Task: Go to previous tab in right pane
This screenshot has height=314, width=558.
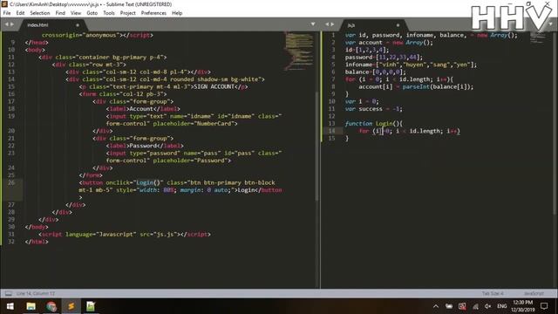Action: (x=327, y=24)
